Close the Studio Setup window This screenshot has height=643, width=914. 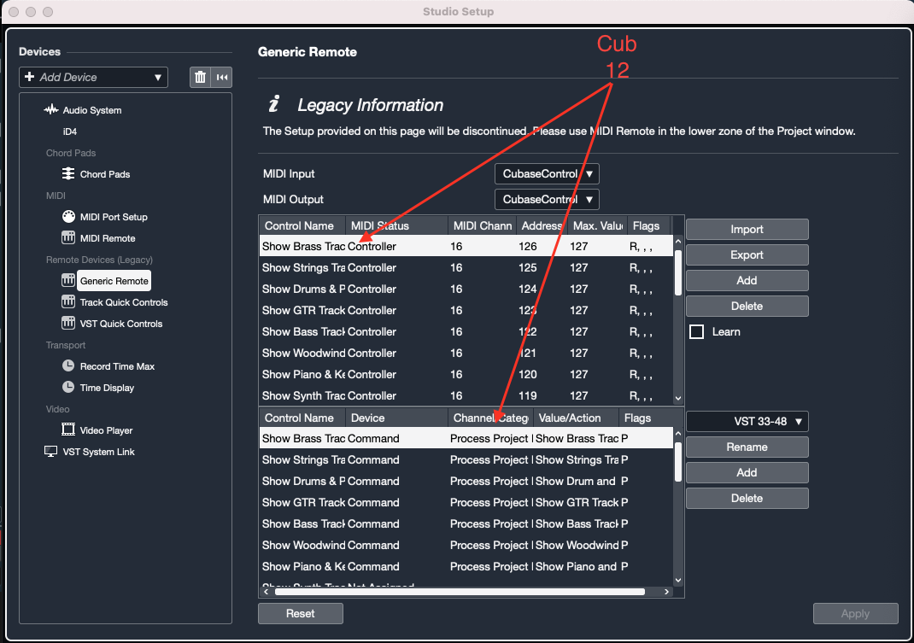coord(14,12)
